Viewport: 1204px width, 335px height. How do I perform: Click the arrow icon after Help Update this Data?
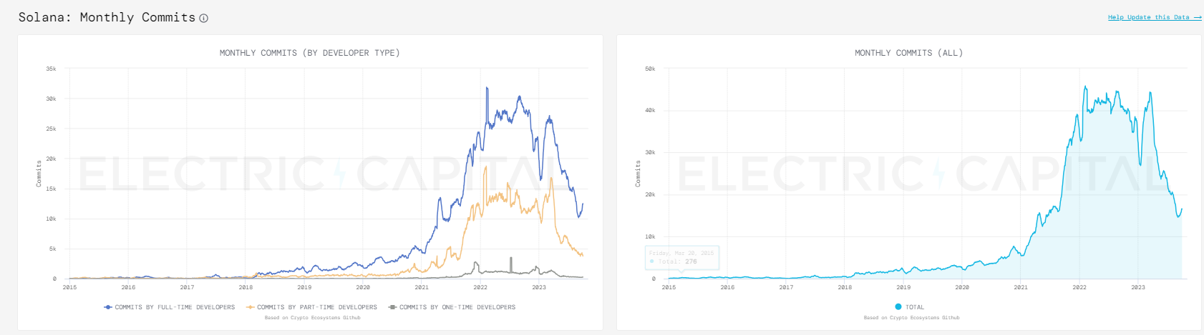pyautogui.click(x=1198, y=17)
